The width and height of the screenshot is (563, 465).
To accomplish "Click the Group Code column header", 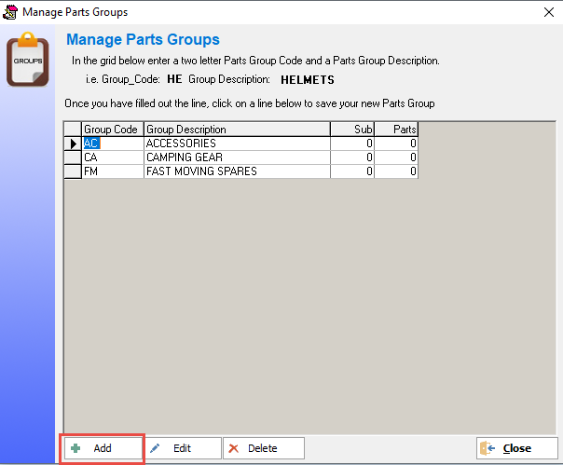I will pos(113,130).
